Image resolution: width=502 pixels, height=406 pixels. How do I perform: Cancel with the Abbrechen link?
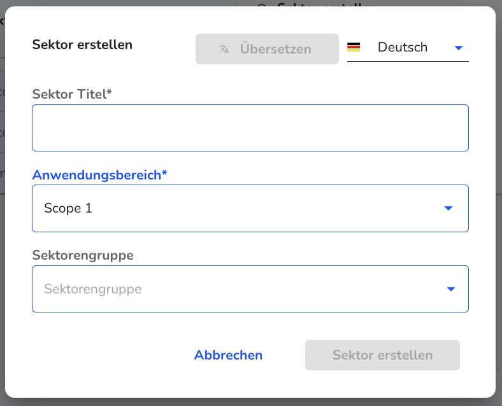point(228,355)
